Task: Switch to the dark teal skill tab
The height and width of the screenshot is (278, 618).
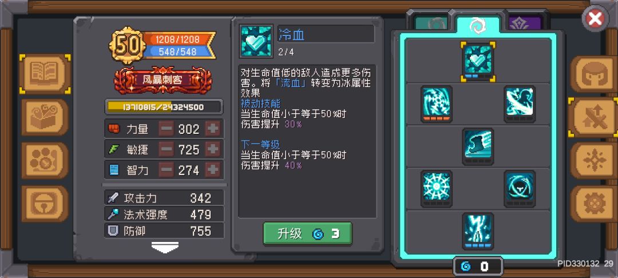Action: pyautogui.click(x=433, y=24)
